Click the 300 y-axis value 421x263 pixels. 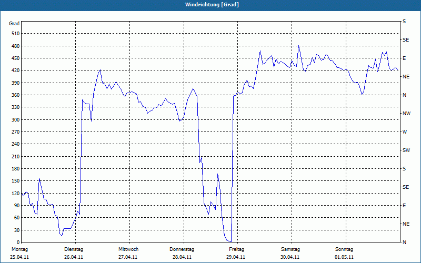click(x=16, y=120)
